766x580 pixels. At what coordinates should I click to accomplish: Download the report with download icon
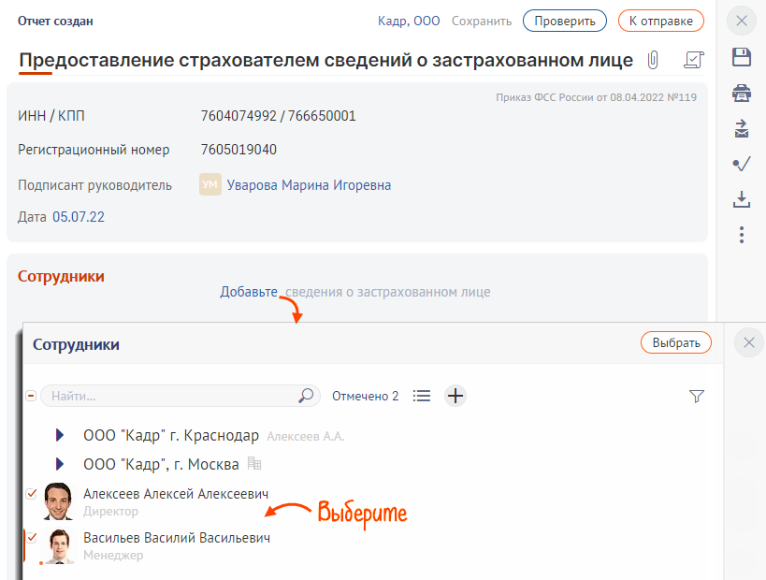(x=742, y=199)
